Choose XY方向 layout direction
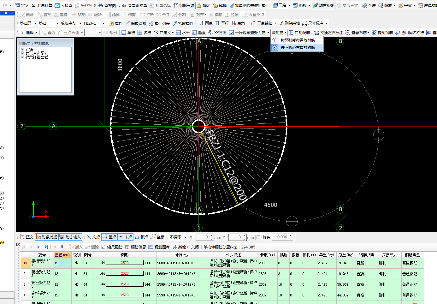The image size is (437, 304). click(217, 33)
